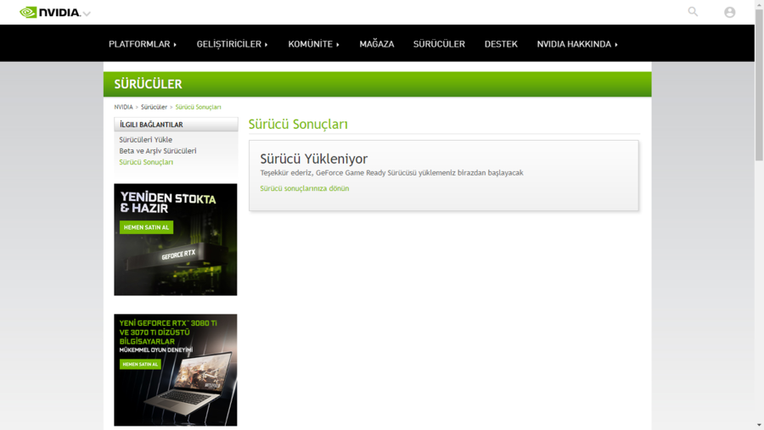Click the İLGİLİ BAĞLANTILAR panel header
This screenshot has width=764, height=430.
tap(176, 125)
